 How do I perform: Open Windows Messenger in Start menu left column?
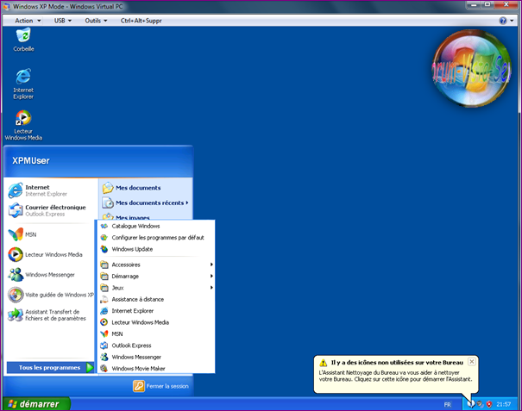(x=51, y=275)
